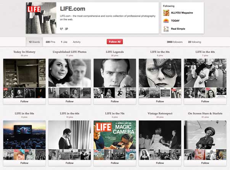Open the Real Simple avatar icon
This screenshot has height=170, width=230.
pos(166,29)
